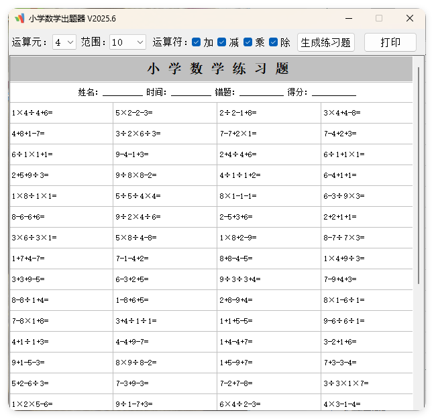This screenshot has width=434, height=419.
Task: Click the problem cell 1×8+2-9=
Action: (268, 238)
